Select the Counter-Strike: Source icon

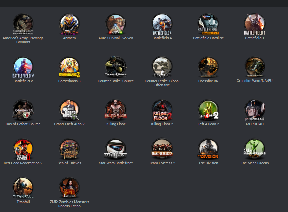click(116, 67)
